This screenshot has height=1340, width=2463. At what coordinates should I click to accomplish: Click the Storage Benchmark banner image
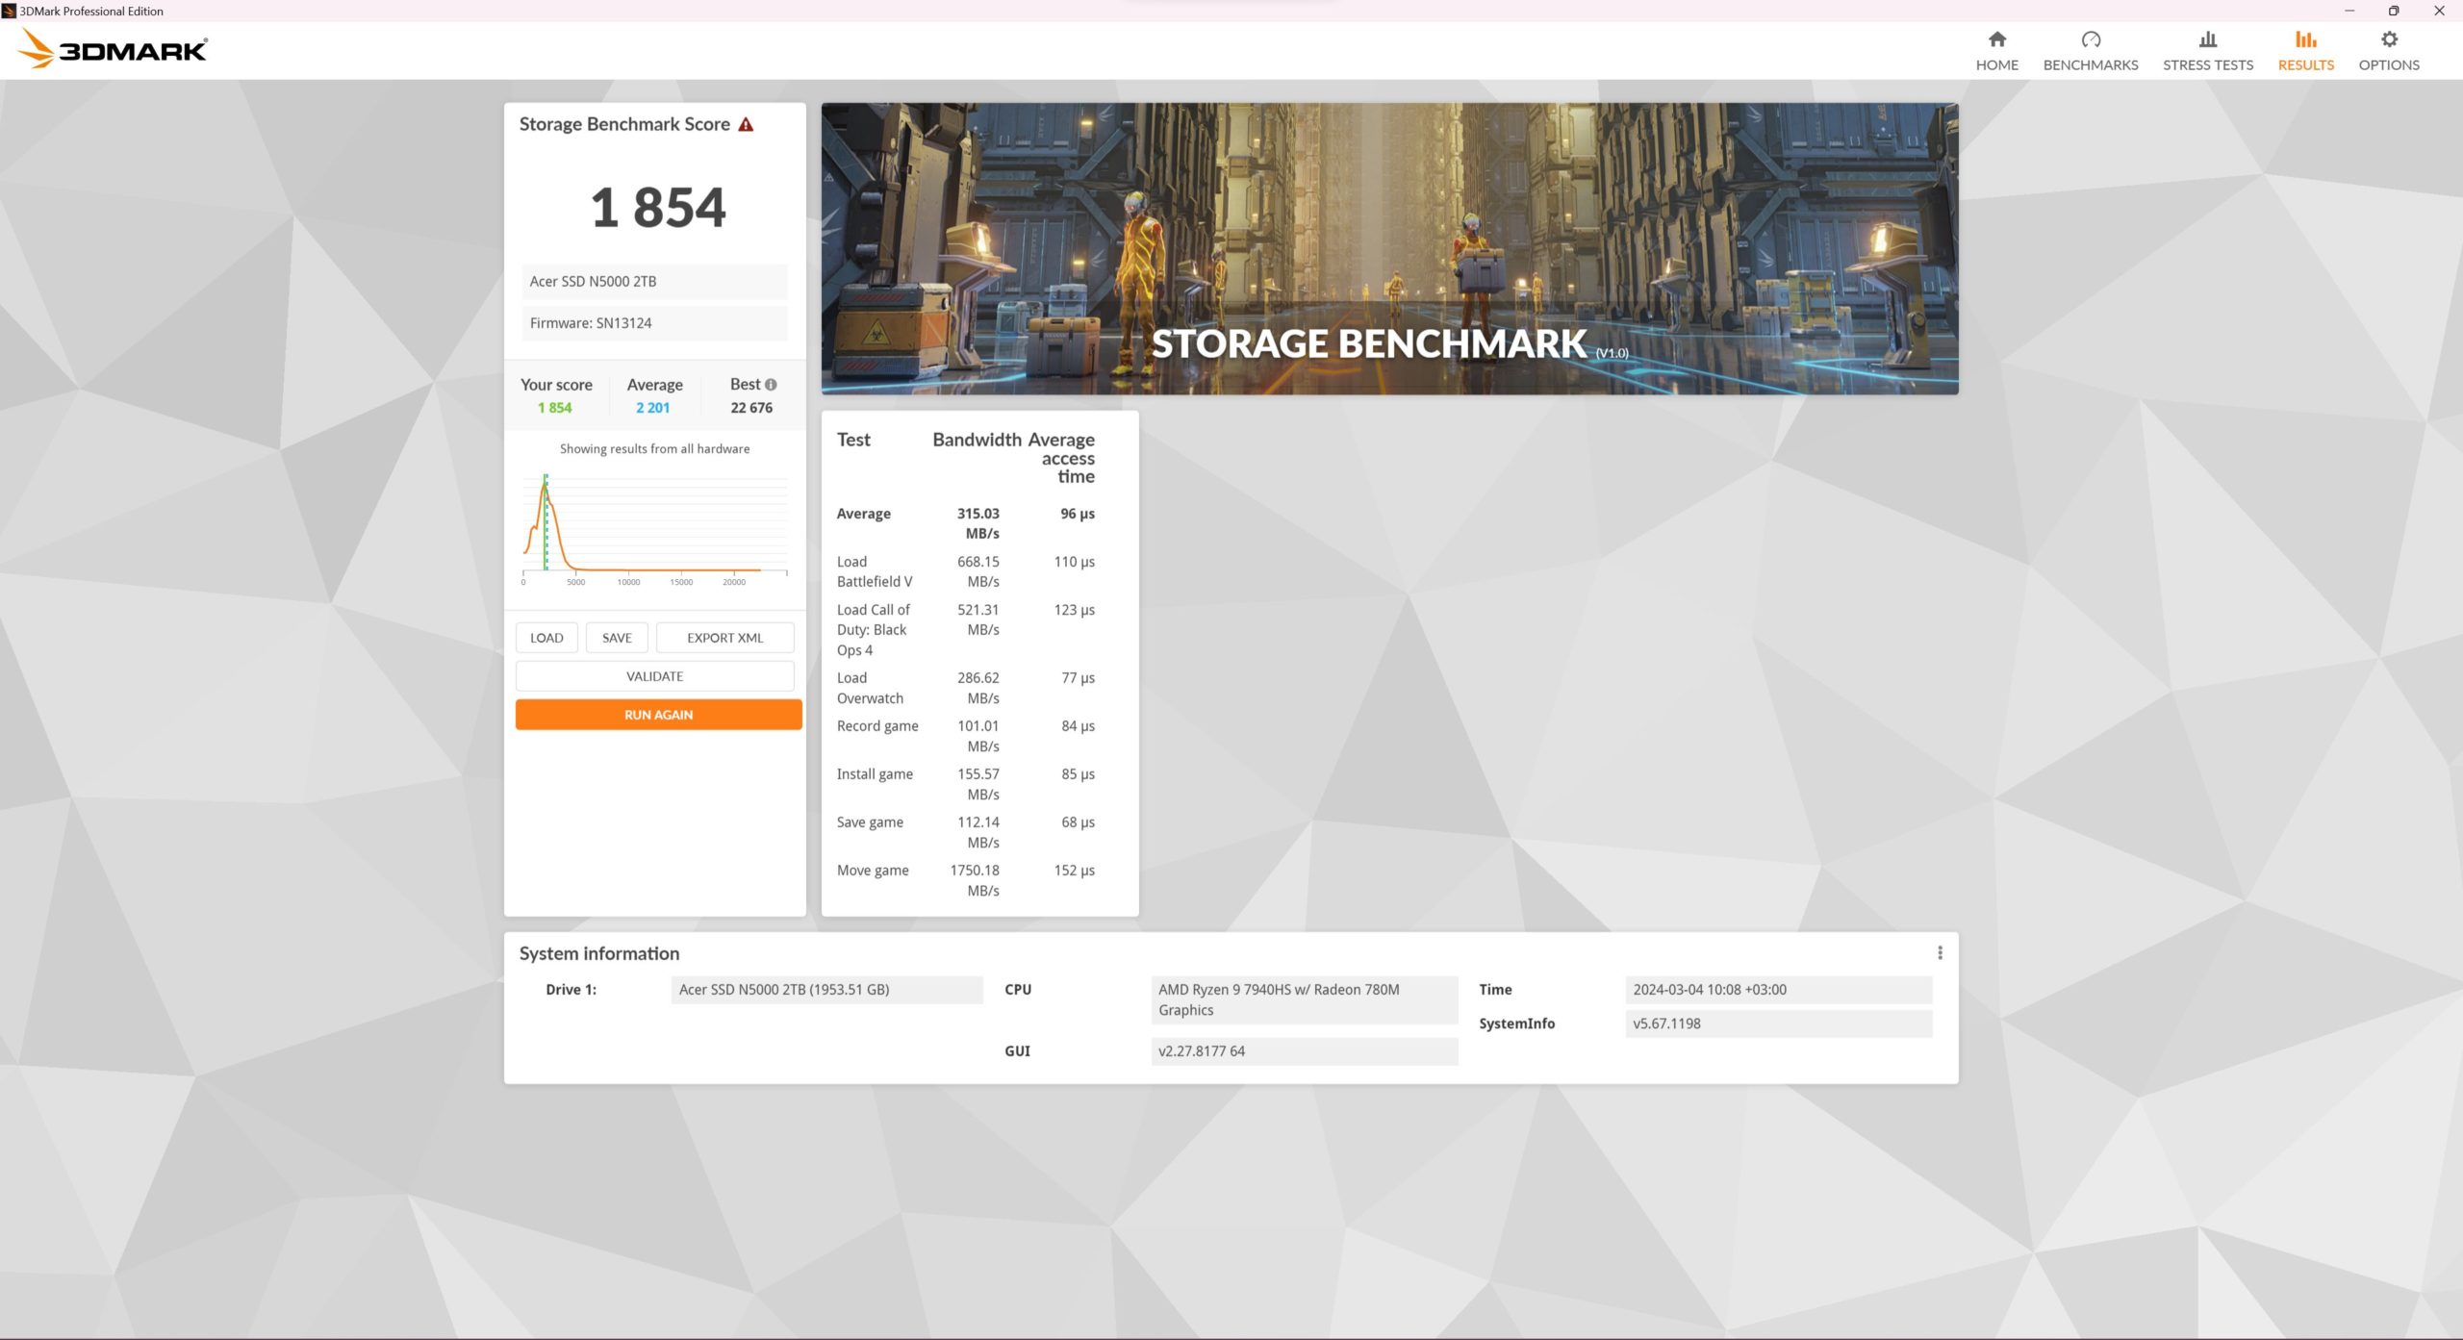pyautogui.click(x=1389, y=248)
